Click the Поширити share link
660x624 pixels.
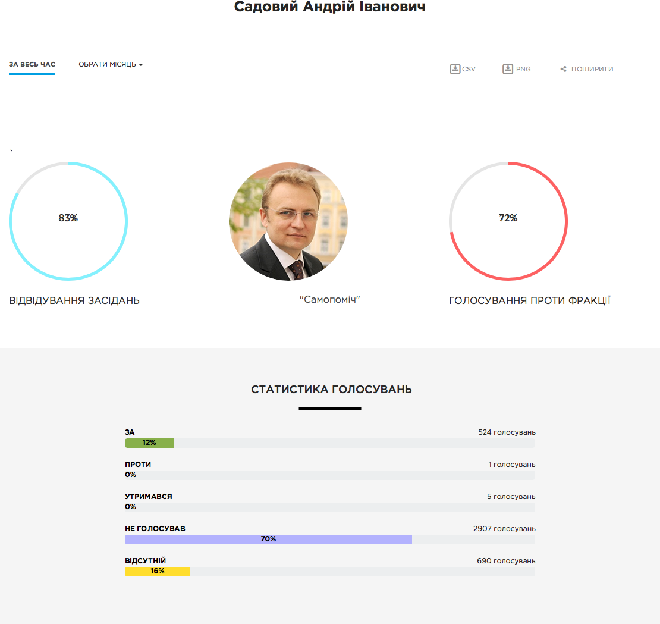tap(592, 69)
